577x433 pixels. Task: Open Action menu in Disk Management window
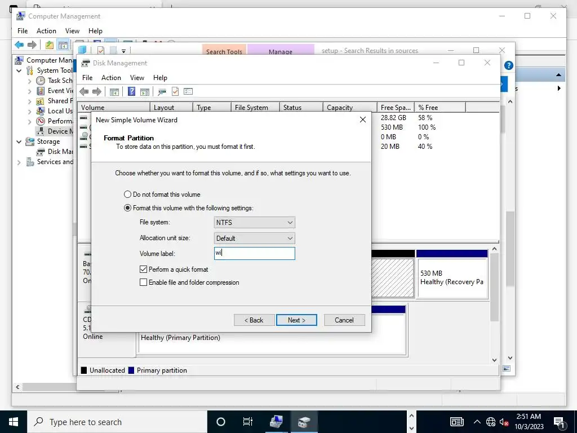pos(111,78)
